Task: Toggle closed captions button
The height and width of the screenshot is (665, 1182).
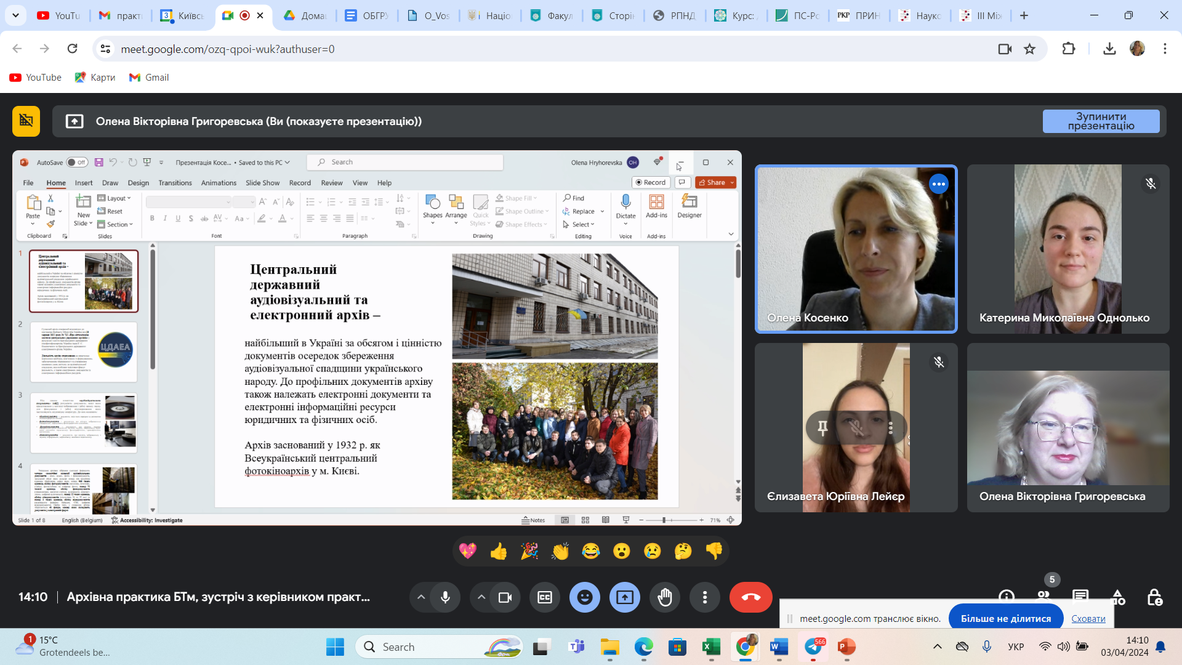Action: pyautogui.click(x=545, y=597)
